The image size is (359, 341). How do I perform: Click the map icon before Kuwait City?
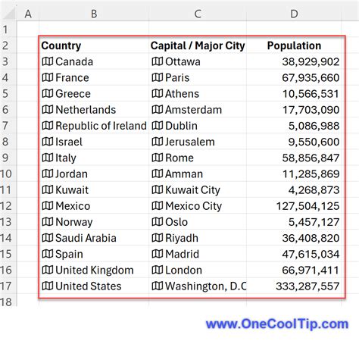tap(158, 189)
